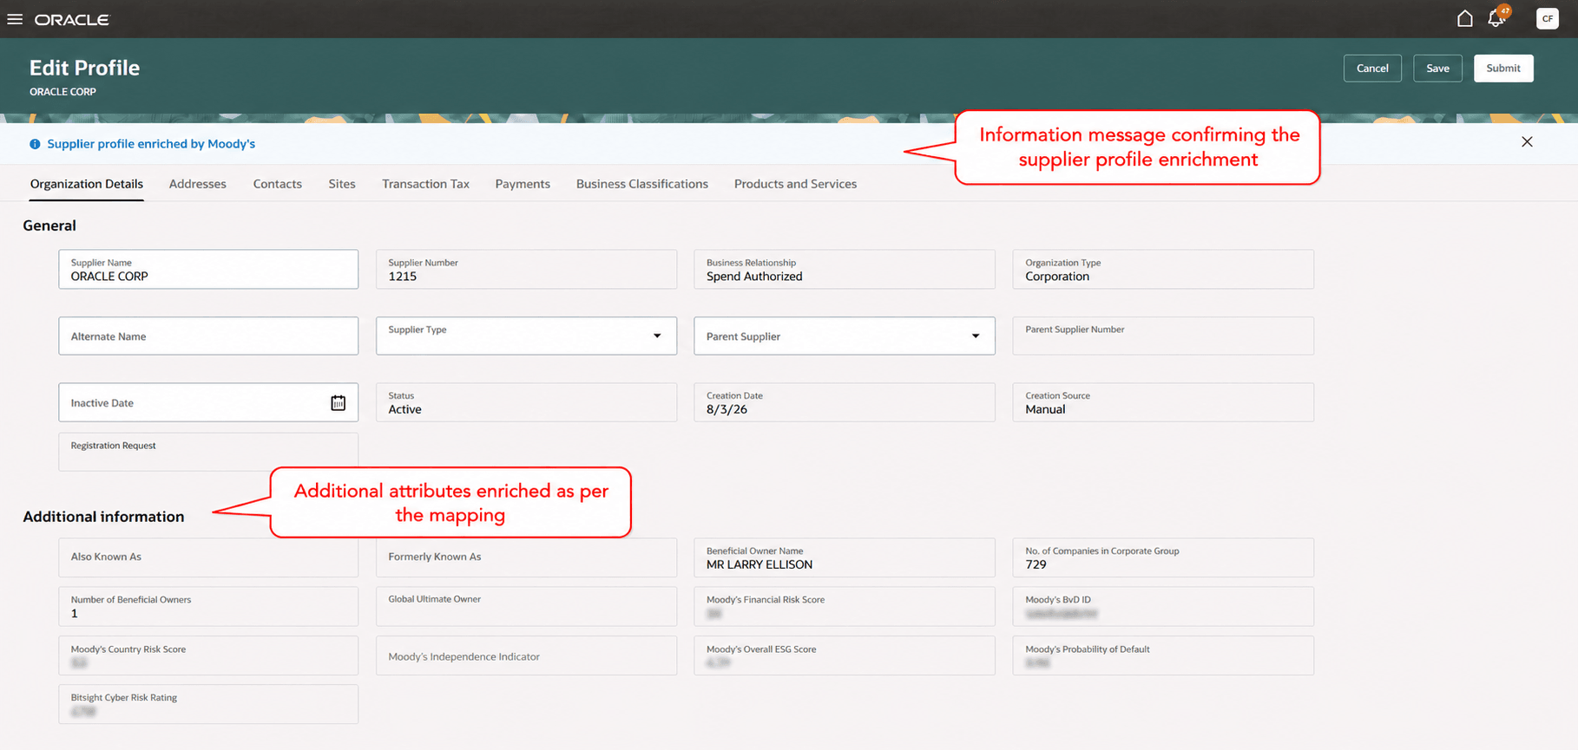Click the Registration Request field
This screenshot has height=750, width=1578.
[x=208, y=452]
